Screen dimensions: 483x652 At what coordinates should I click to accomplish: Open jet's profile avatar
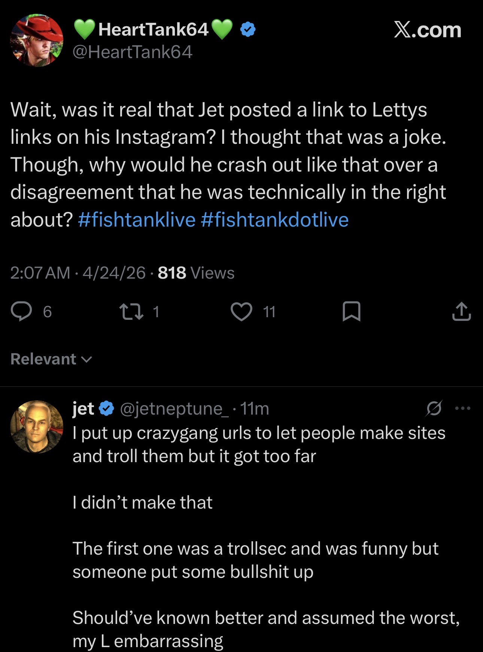[x=37, y=427]
